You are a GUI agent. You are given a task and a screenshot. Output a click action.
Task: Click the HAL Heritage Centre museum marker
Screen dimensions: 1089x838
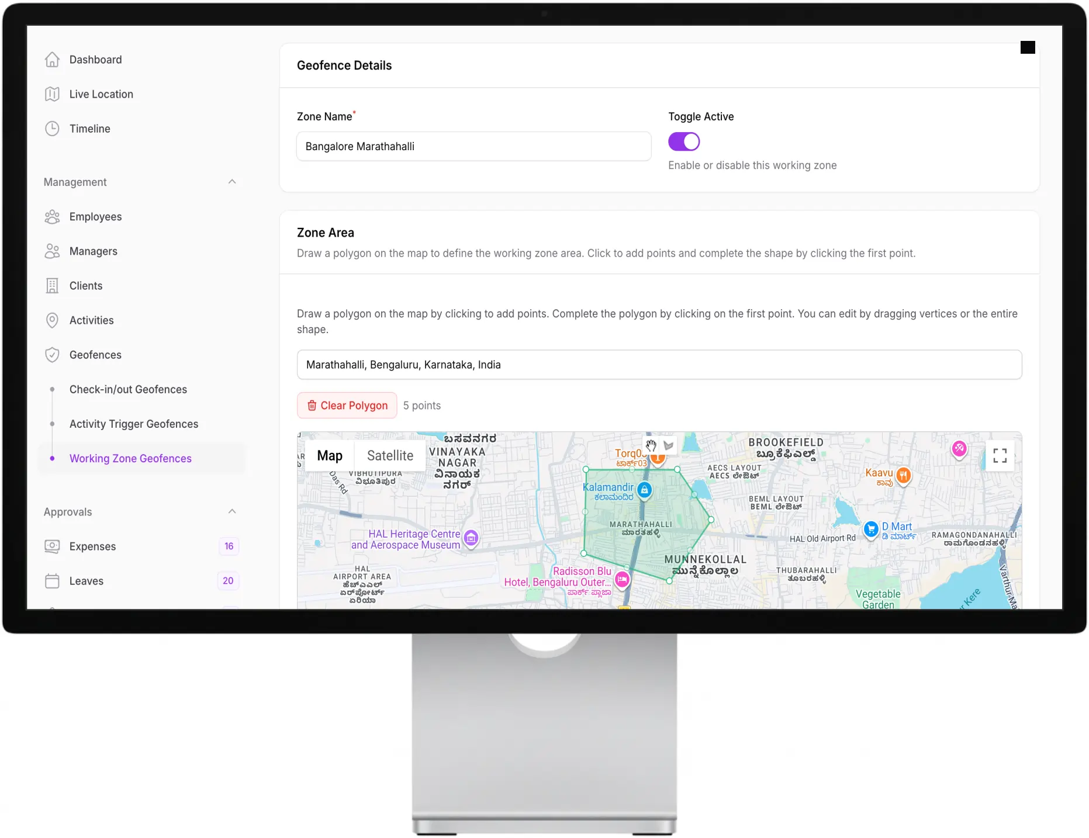[x=471, y=538]
